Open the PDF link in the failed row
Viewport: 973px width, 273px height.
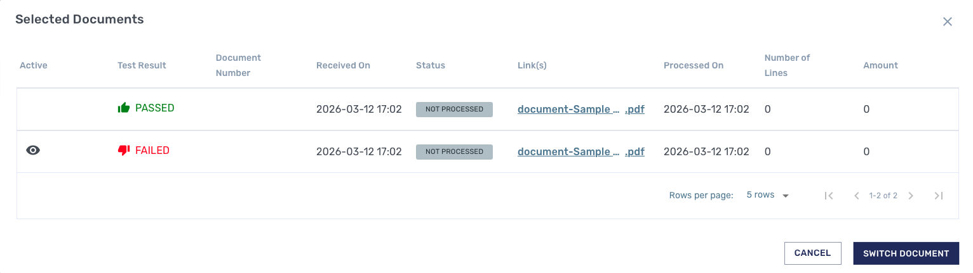pos(580,151)
